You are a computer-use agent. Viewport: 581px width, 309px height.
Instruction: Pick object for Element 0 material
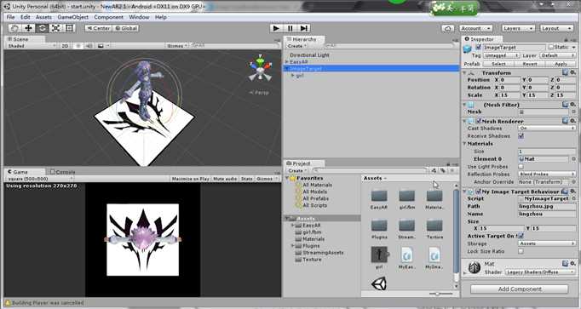click(x=573, y=158)
